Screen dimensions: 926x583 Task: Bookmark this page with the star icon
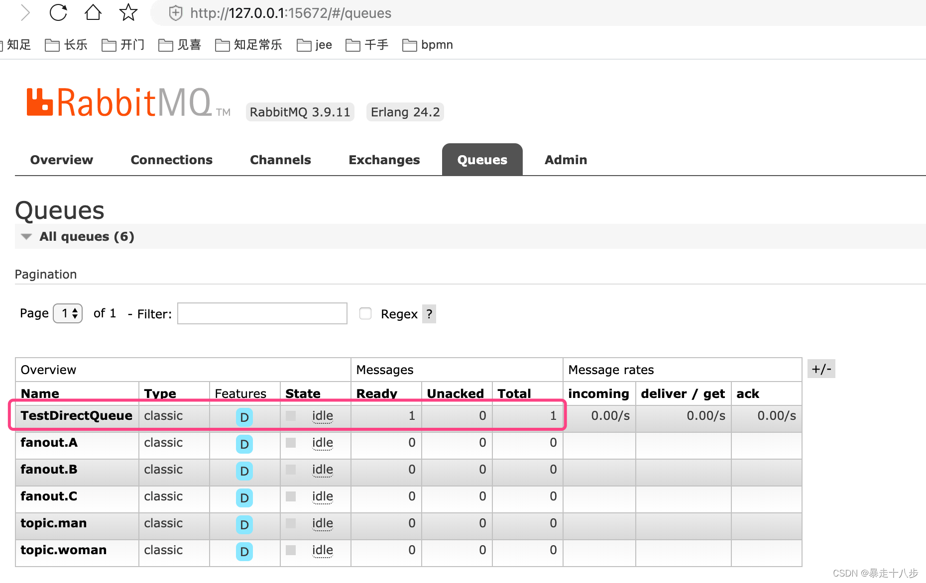click(x=128, y=12)
